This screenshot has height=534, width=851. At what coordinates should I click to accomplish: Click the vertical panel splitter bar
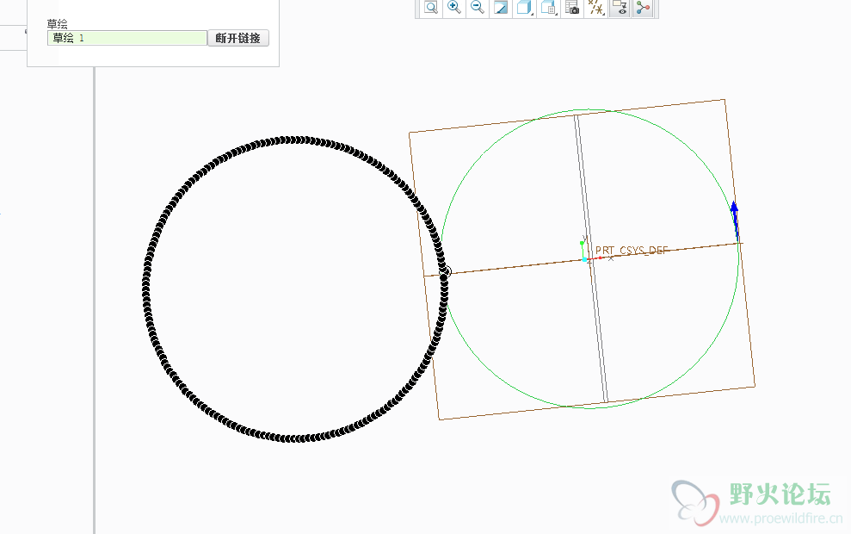(x=94, y=301)
